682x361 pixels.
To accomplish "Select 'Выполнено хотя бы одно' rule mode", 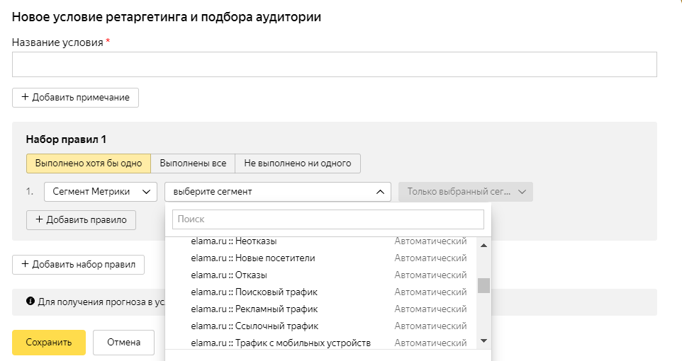I will 89,164.
